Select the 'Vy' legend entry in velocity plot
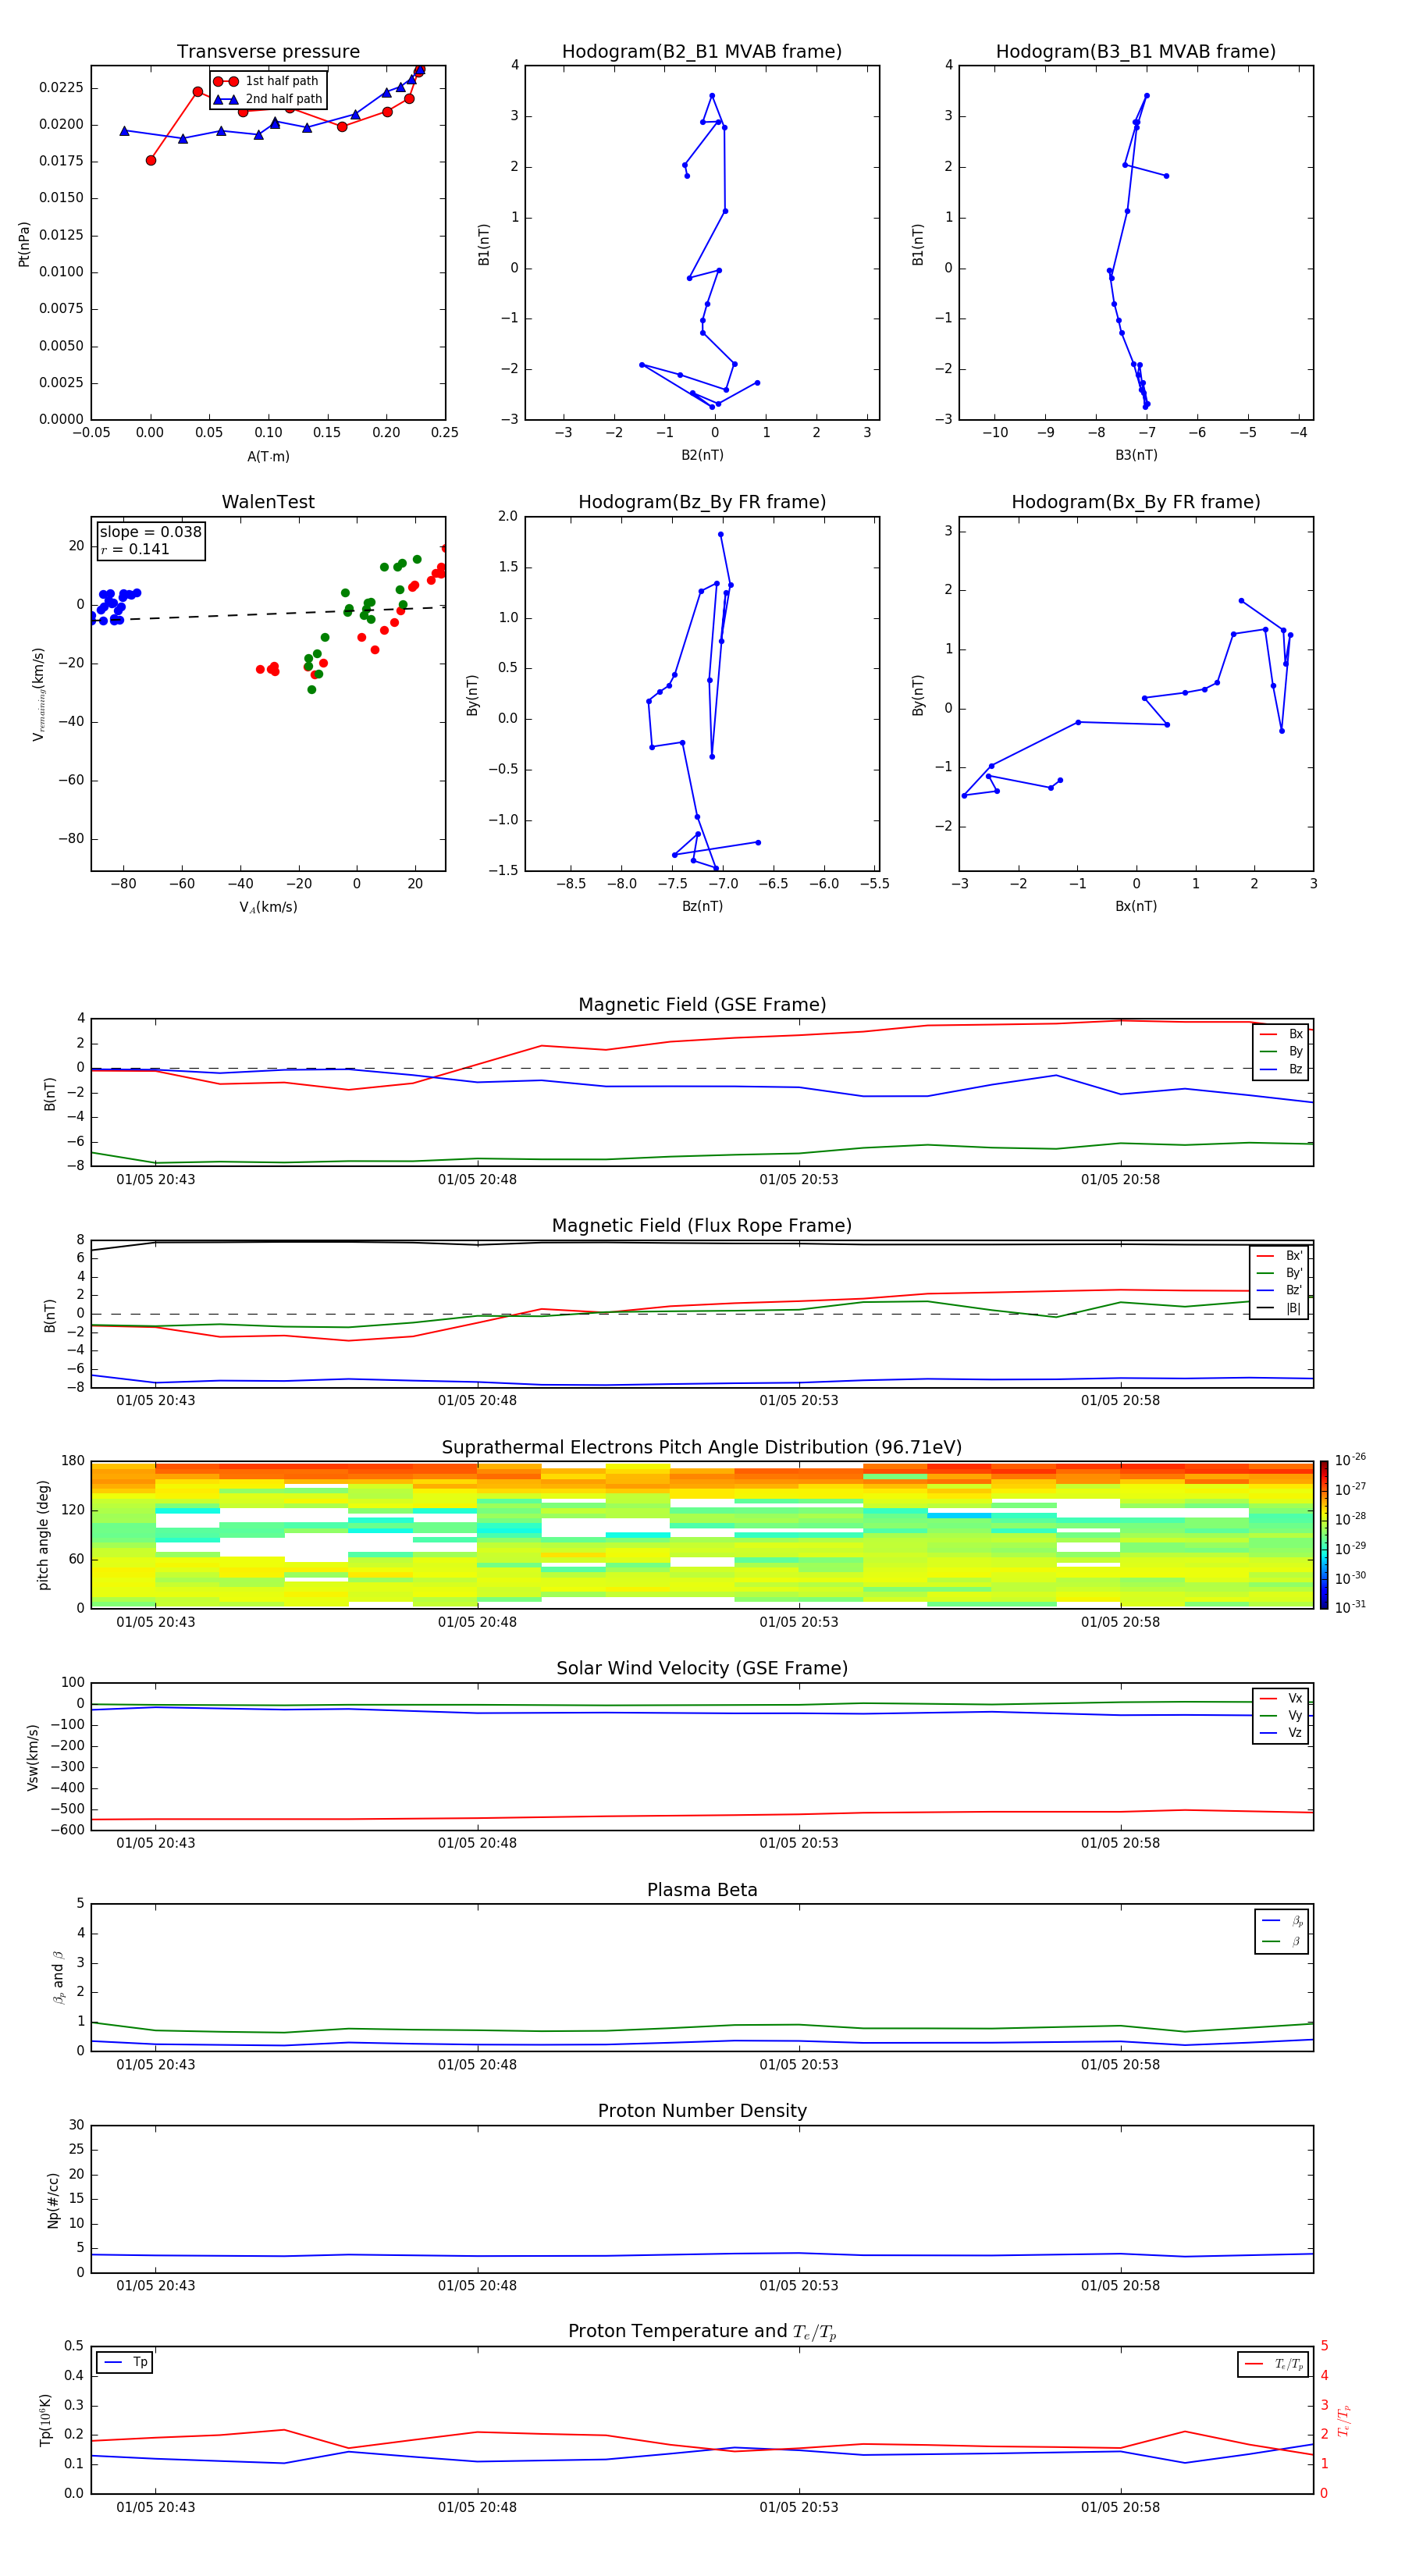Screen dimensions: 1405x2576 (x=1281, y=1715)
